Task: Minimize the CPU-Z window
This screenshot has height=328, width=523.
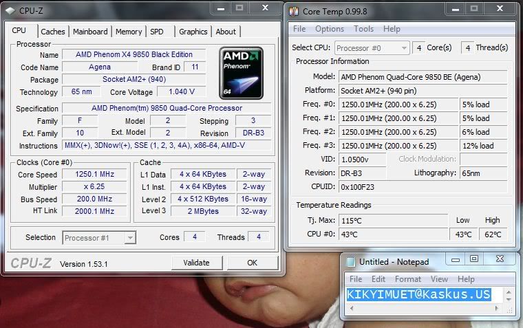Action: (x=221, y=8)
